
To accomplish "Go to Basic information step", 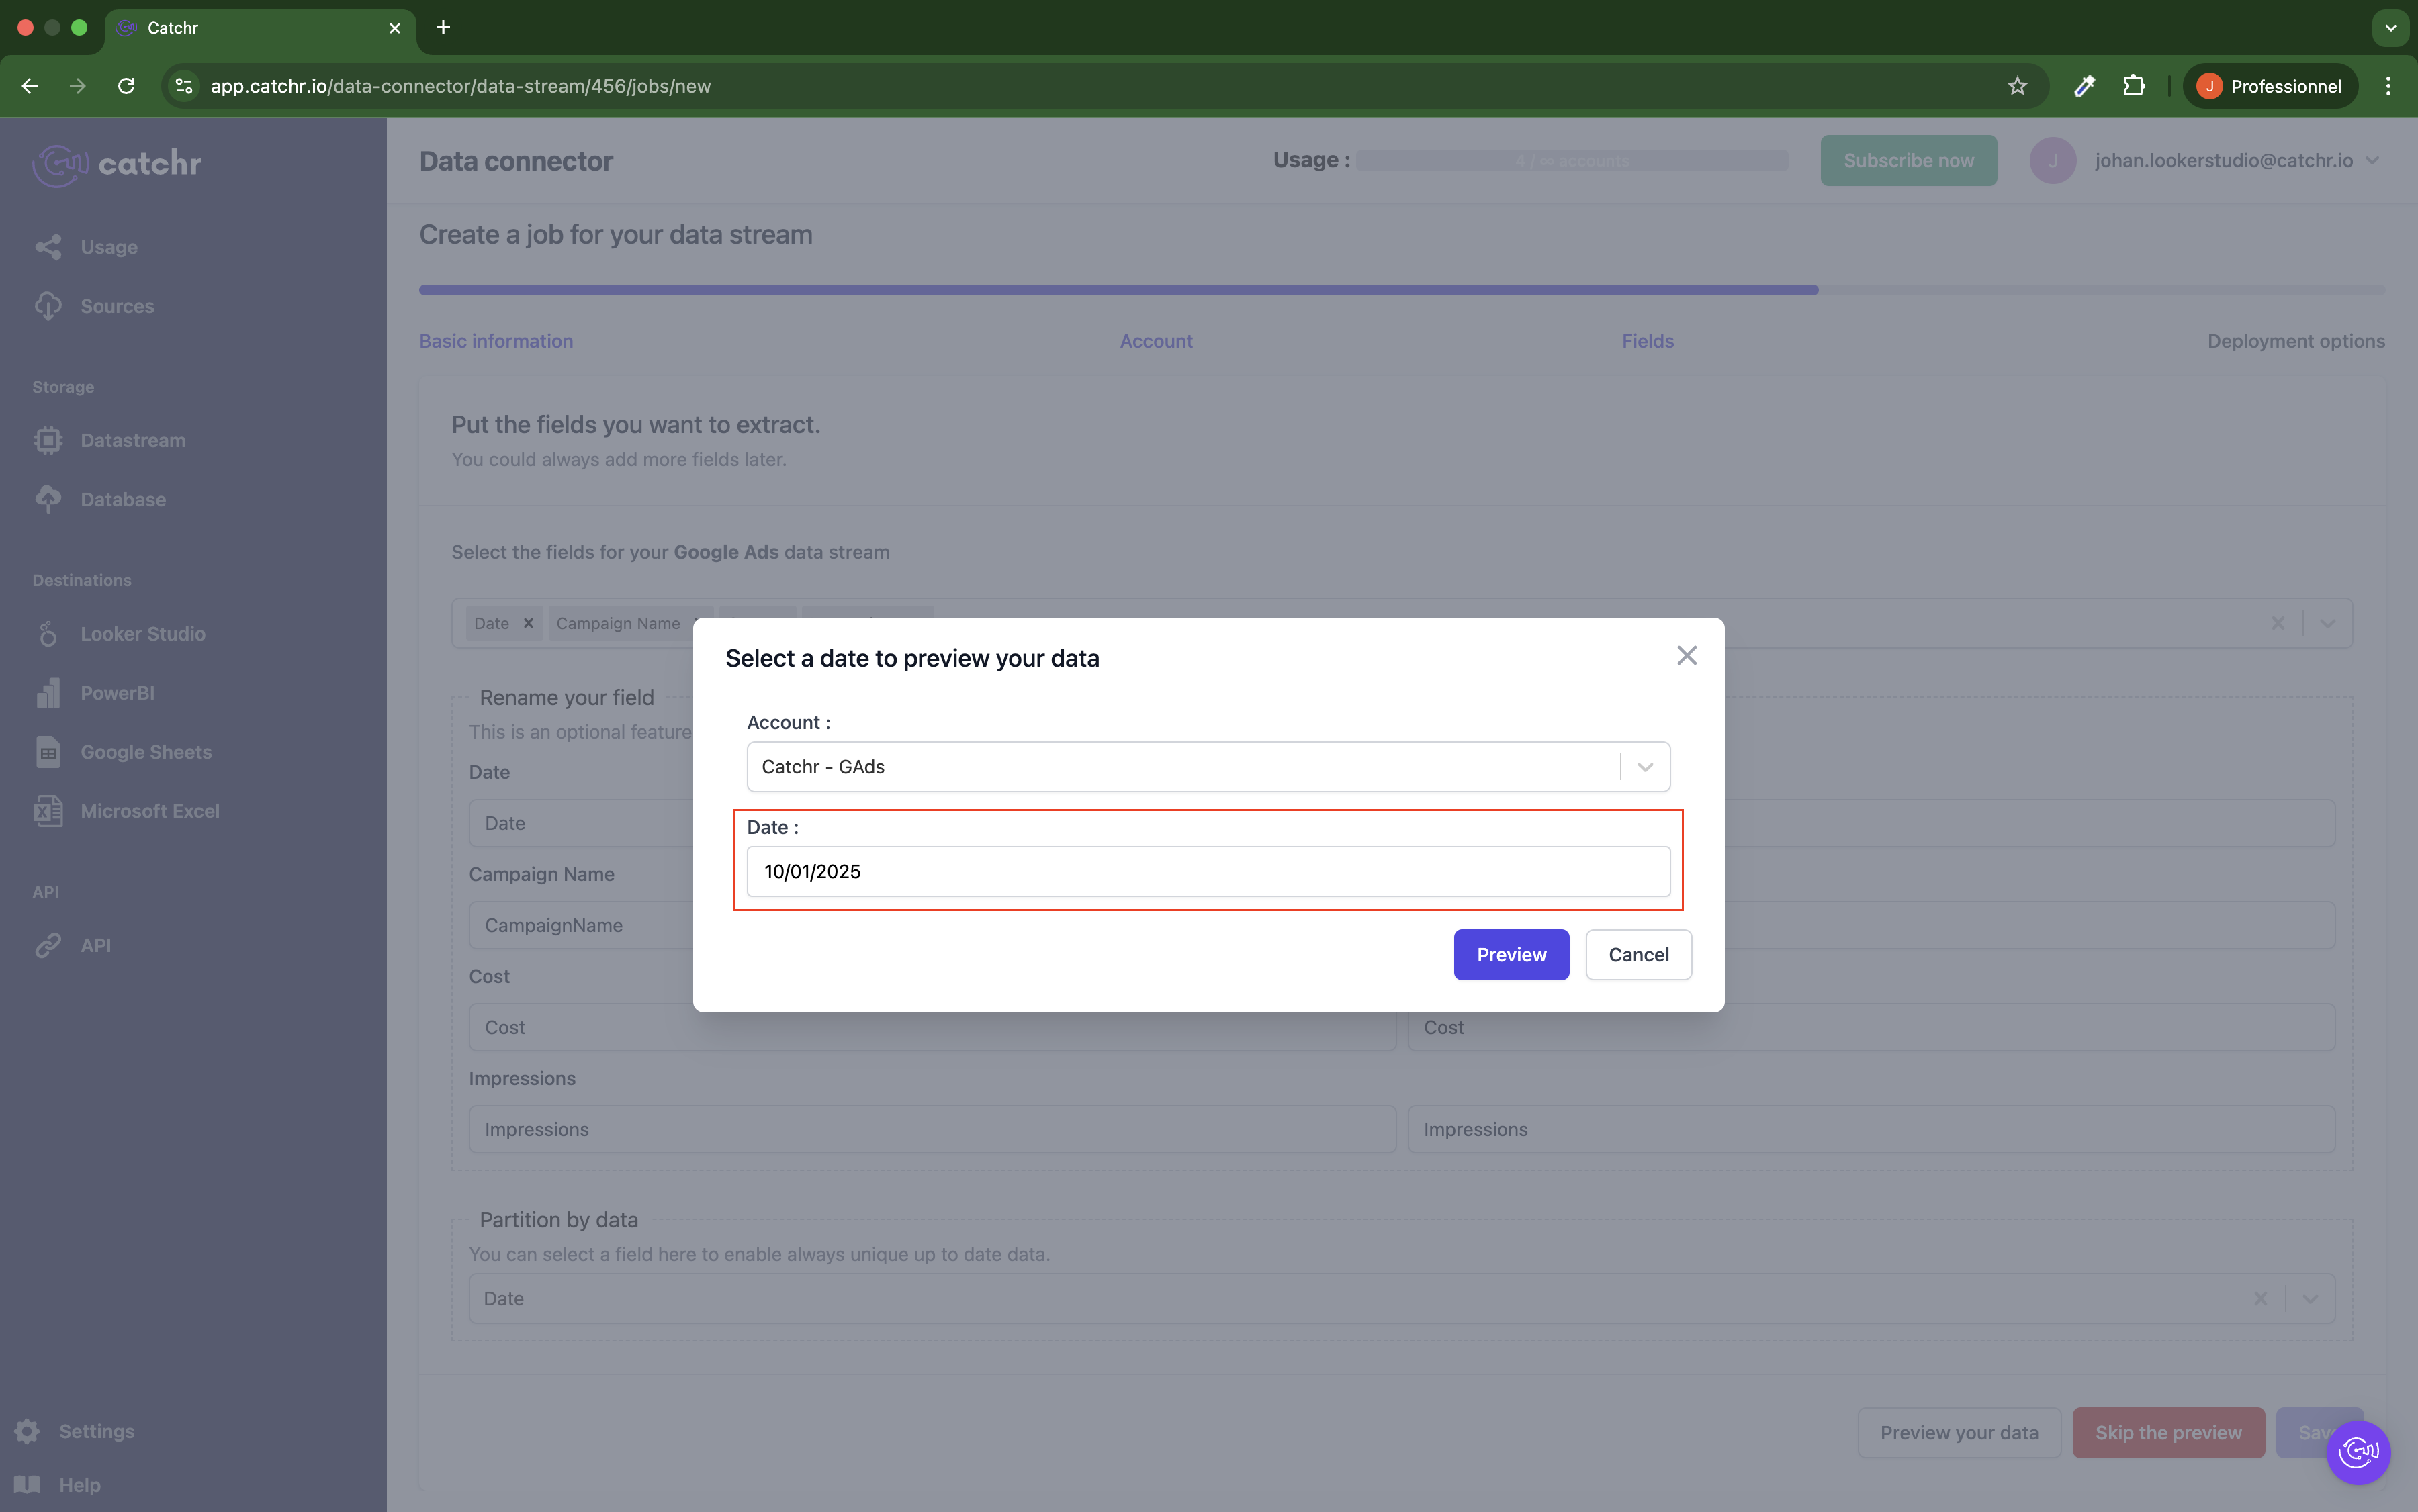I will pyautogui.click(x=496, y=341).
